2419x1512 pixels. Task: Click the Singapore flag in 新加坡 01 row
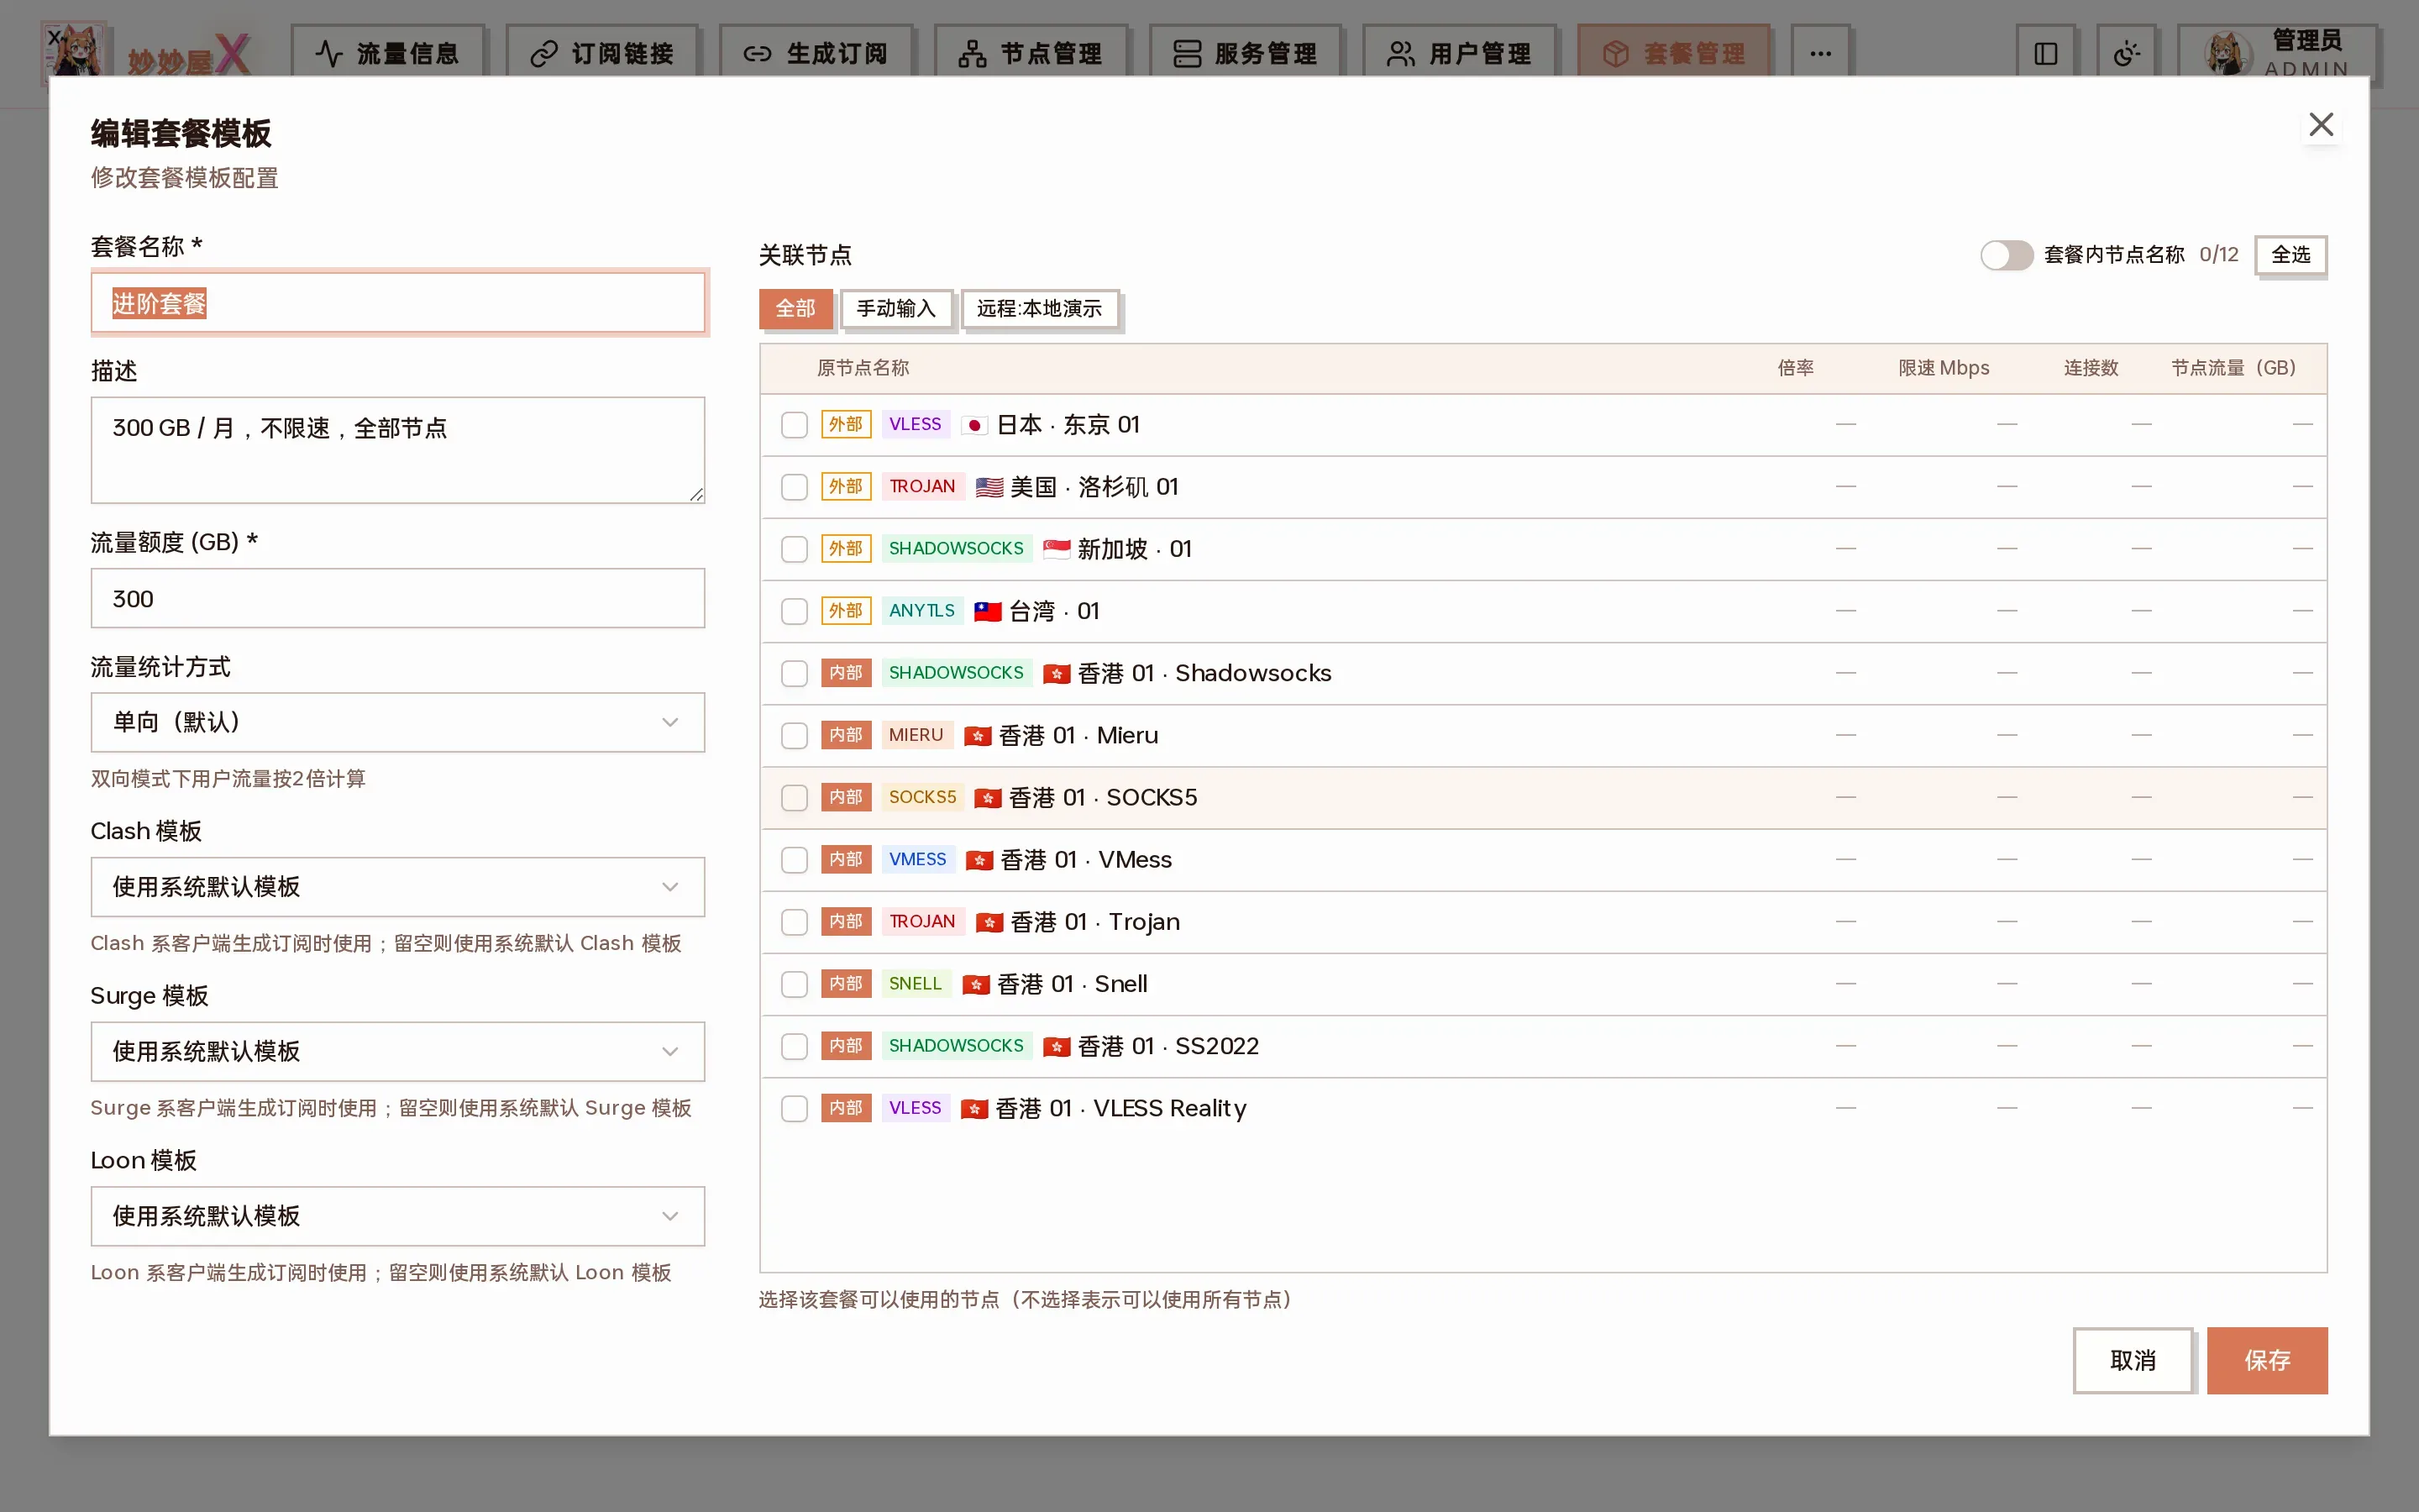[x=1056, y=550]
